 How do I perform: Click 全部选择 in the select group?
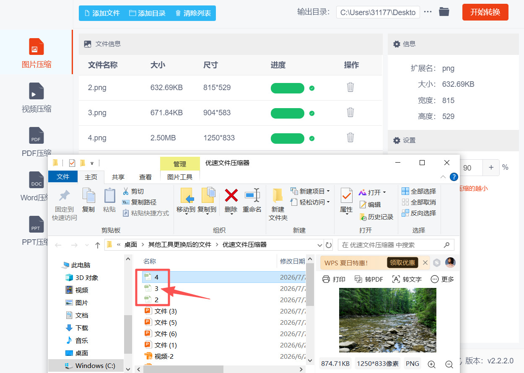tap(419, 191)
